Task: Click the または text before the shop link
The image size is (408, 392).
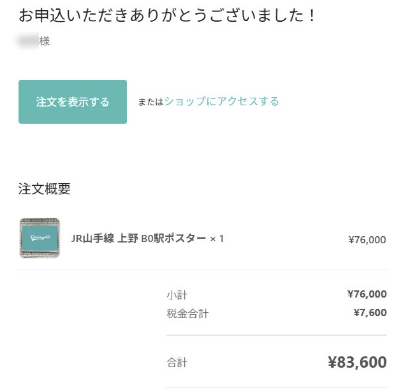Action: 151,102
